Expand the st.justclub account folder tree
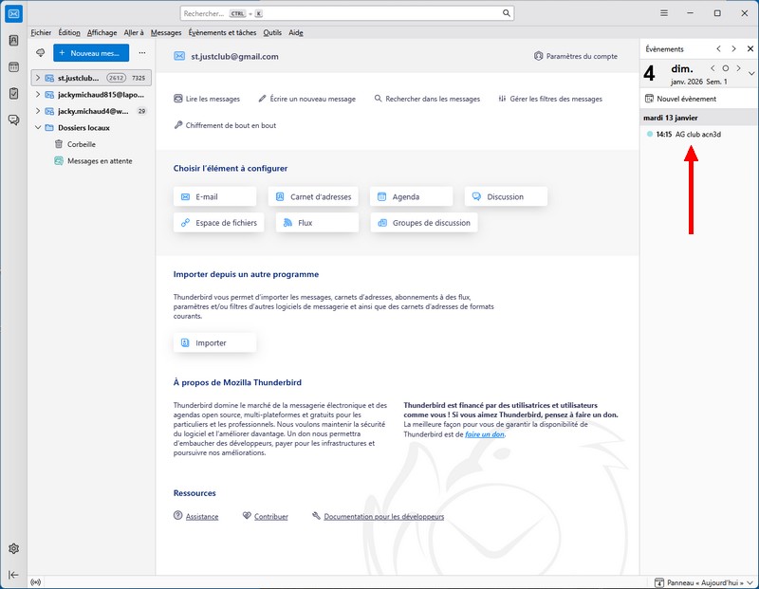This screenshot has width=759, height=589. 38,78
